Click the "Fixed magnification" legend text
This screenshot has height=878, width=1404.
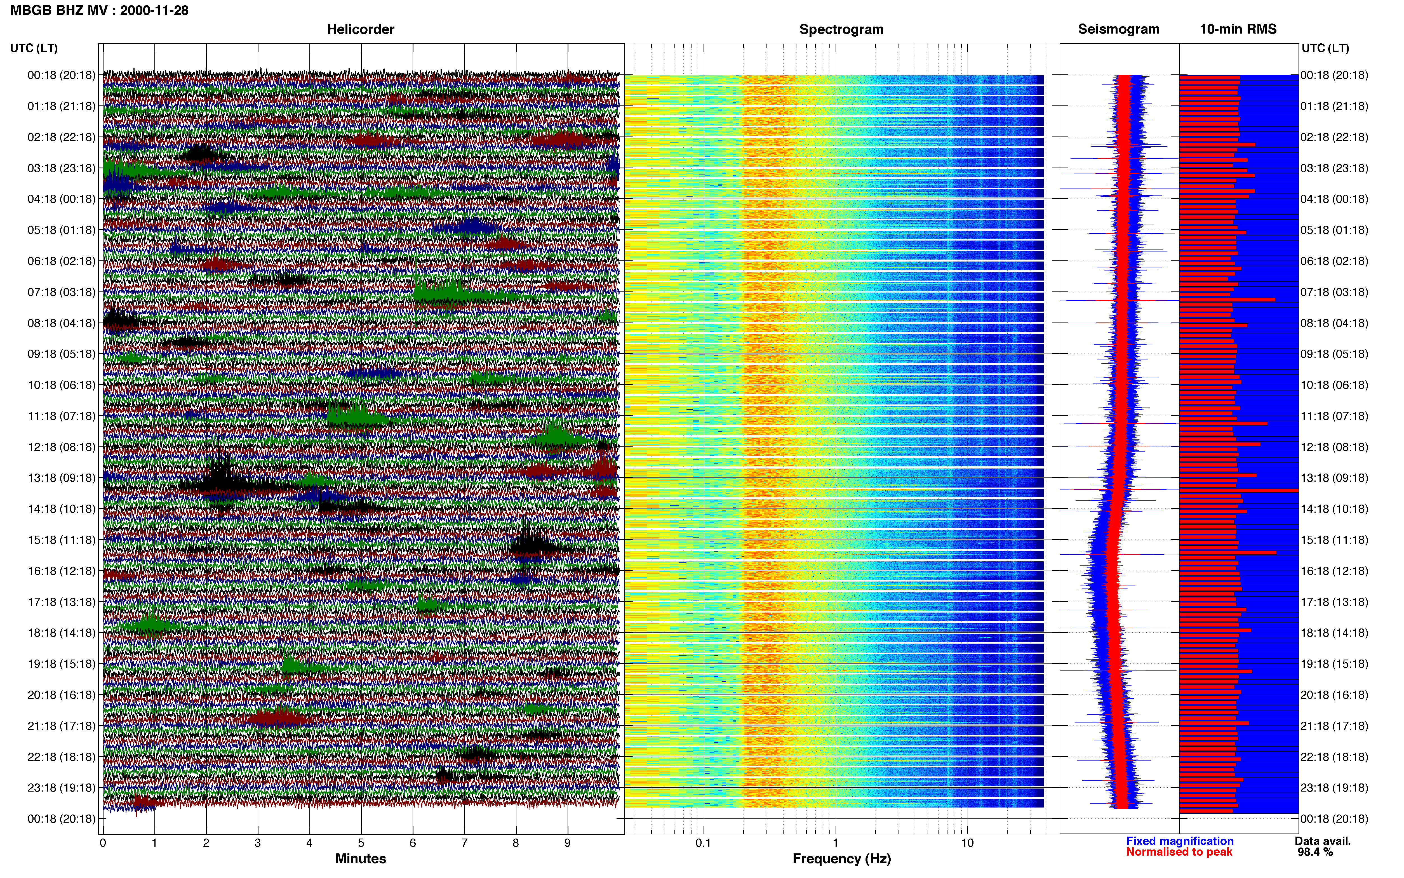pos(1179,841)
